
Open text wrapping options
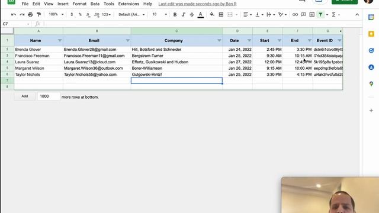point(271,14)
